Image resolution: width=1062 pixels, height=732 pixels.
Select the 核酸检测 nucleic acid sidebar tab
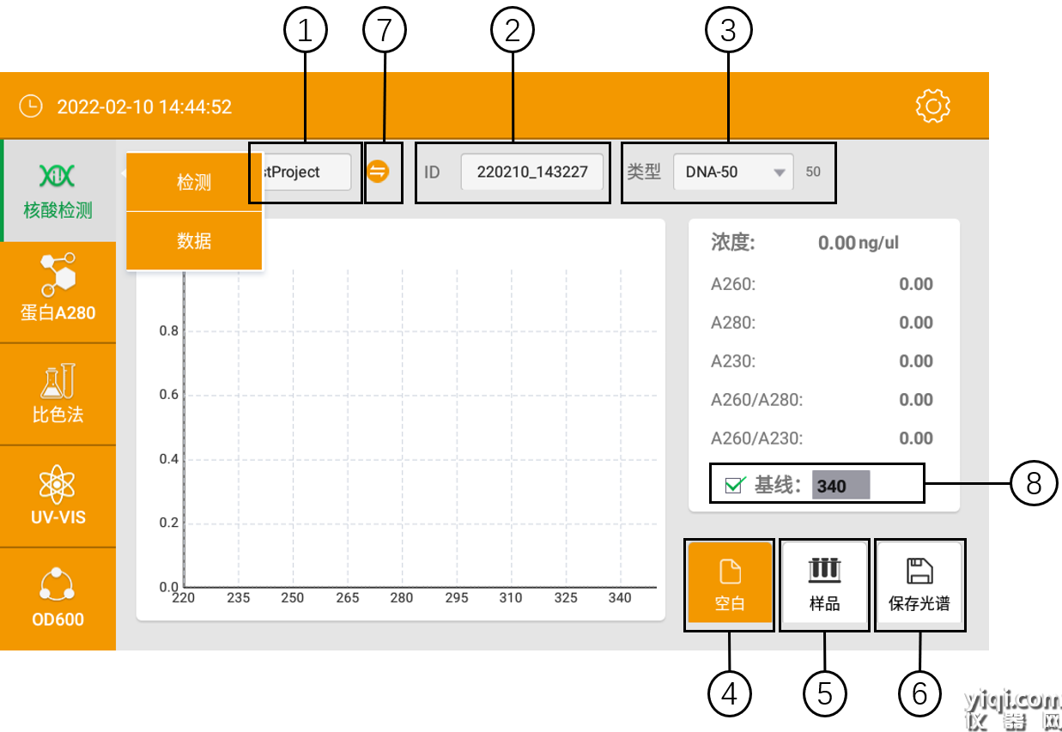[x=58, y=190]
